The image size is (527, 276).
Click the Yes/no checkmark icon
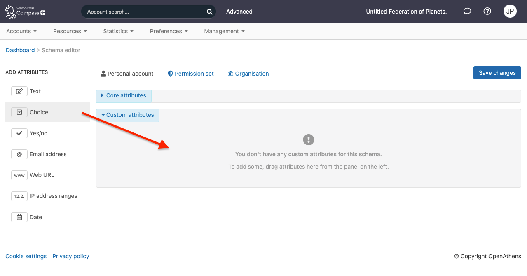point(19,133)
